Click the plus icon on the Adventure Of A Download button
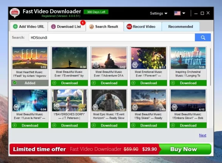Image resolution: width=222 pixels, height=163 pixels. [94, 83]
